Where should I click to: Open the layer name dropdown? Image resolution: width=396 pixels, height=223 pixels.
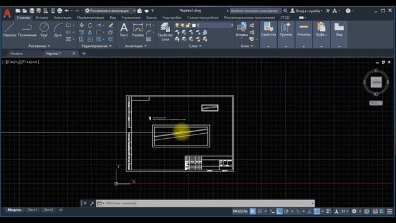tap(231, 25)
